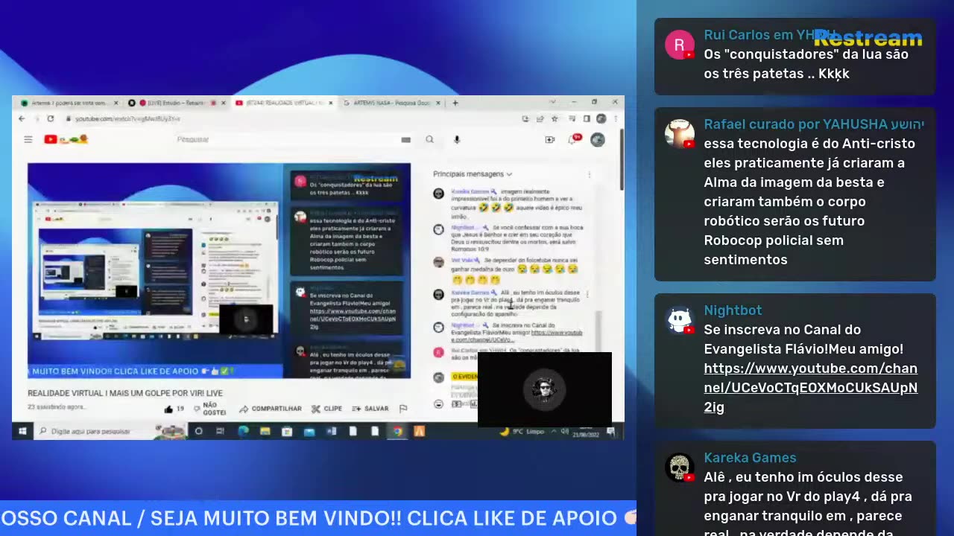The image size is (954, 536).
Task: Open the Chrome side panel icon
Action: [x=587, y=118]
